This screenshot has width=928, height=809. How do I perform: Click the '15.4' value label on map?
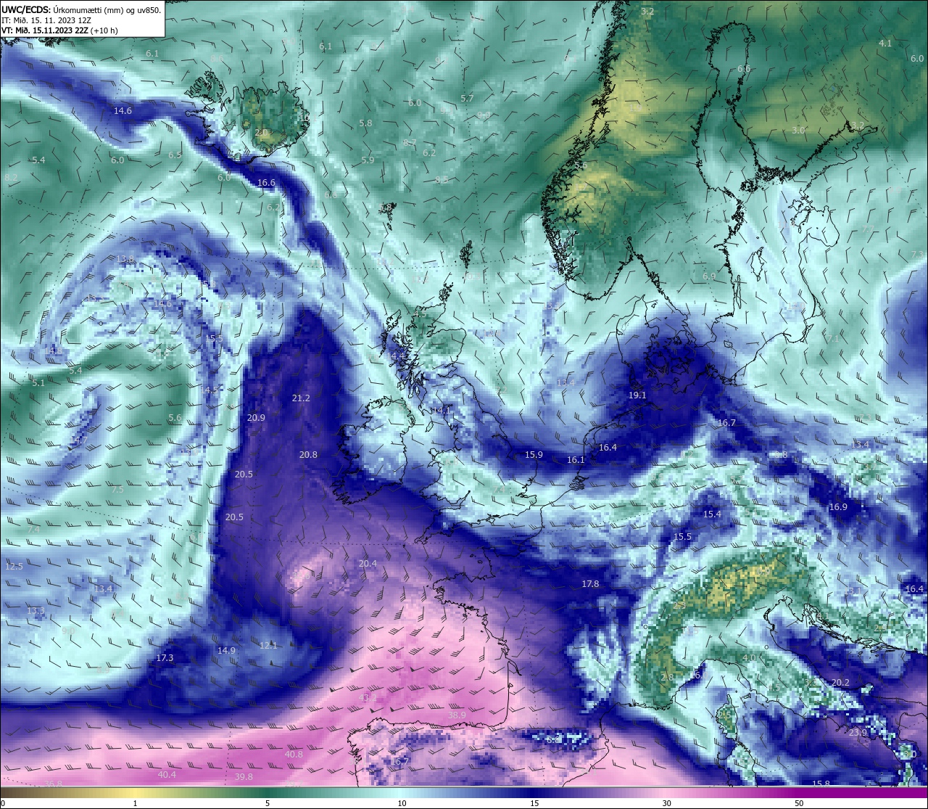click(712, 514)
